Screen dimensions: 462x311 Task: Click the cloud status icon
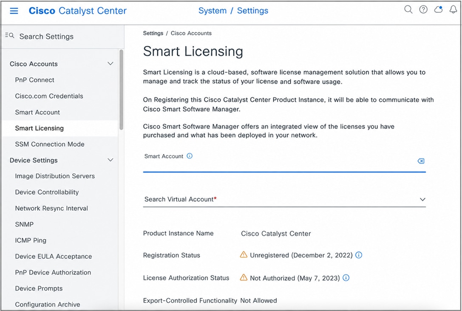click(x=439, y=9)
